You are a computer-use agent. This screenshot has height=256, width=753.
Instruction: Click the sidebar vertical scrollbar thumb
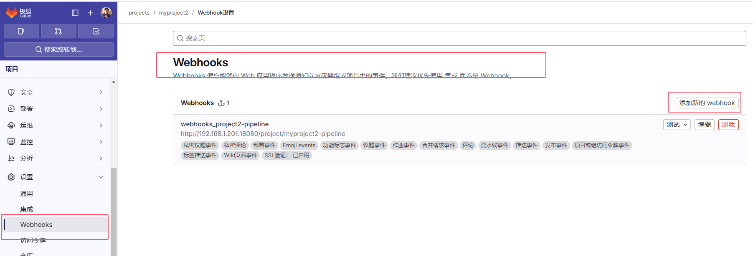pyautogui.click(x=114, y=212)
